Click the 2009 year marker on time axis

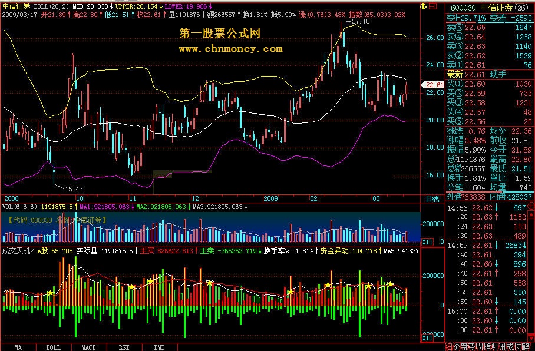pos(271,198)
